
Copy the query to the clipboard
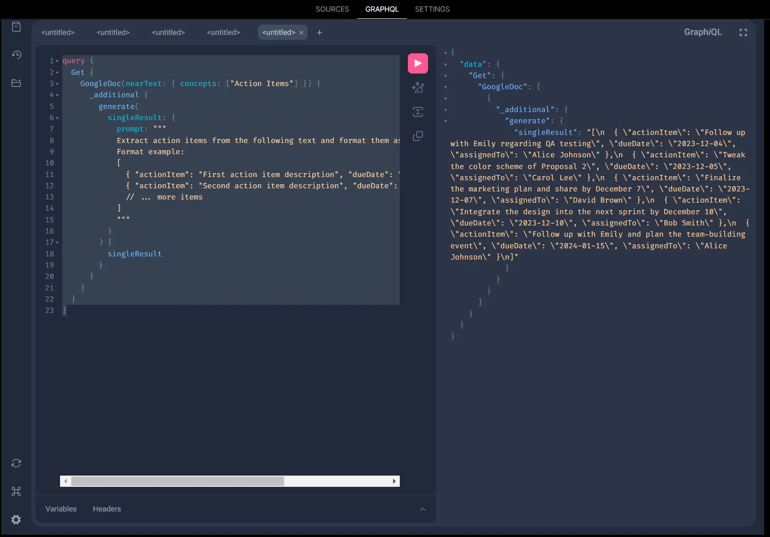point(417,136)
